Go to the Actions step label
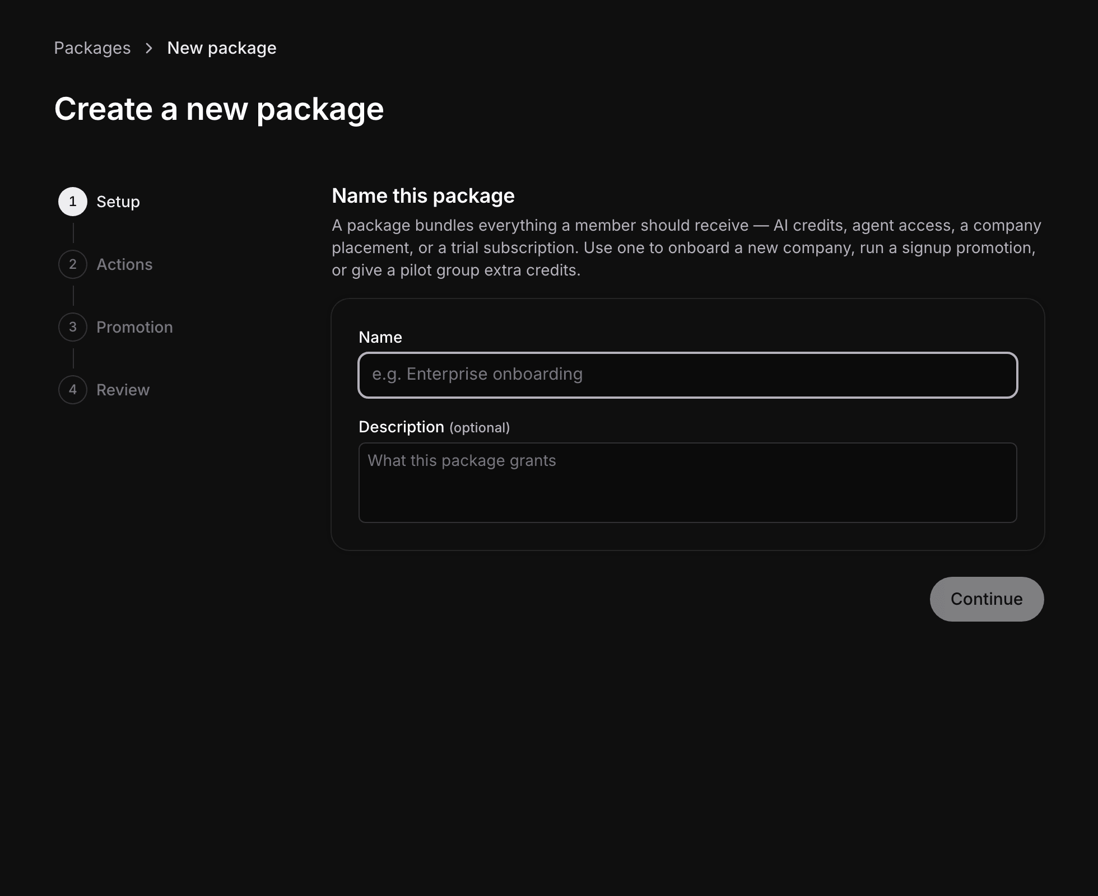 (124, 264)
